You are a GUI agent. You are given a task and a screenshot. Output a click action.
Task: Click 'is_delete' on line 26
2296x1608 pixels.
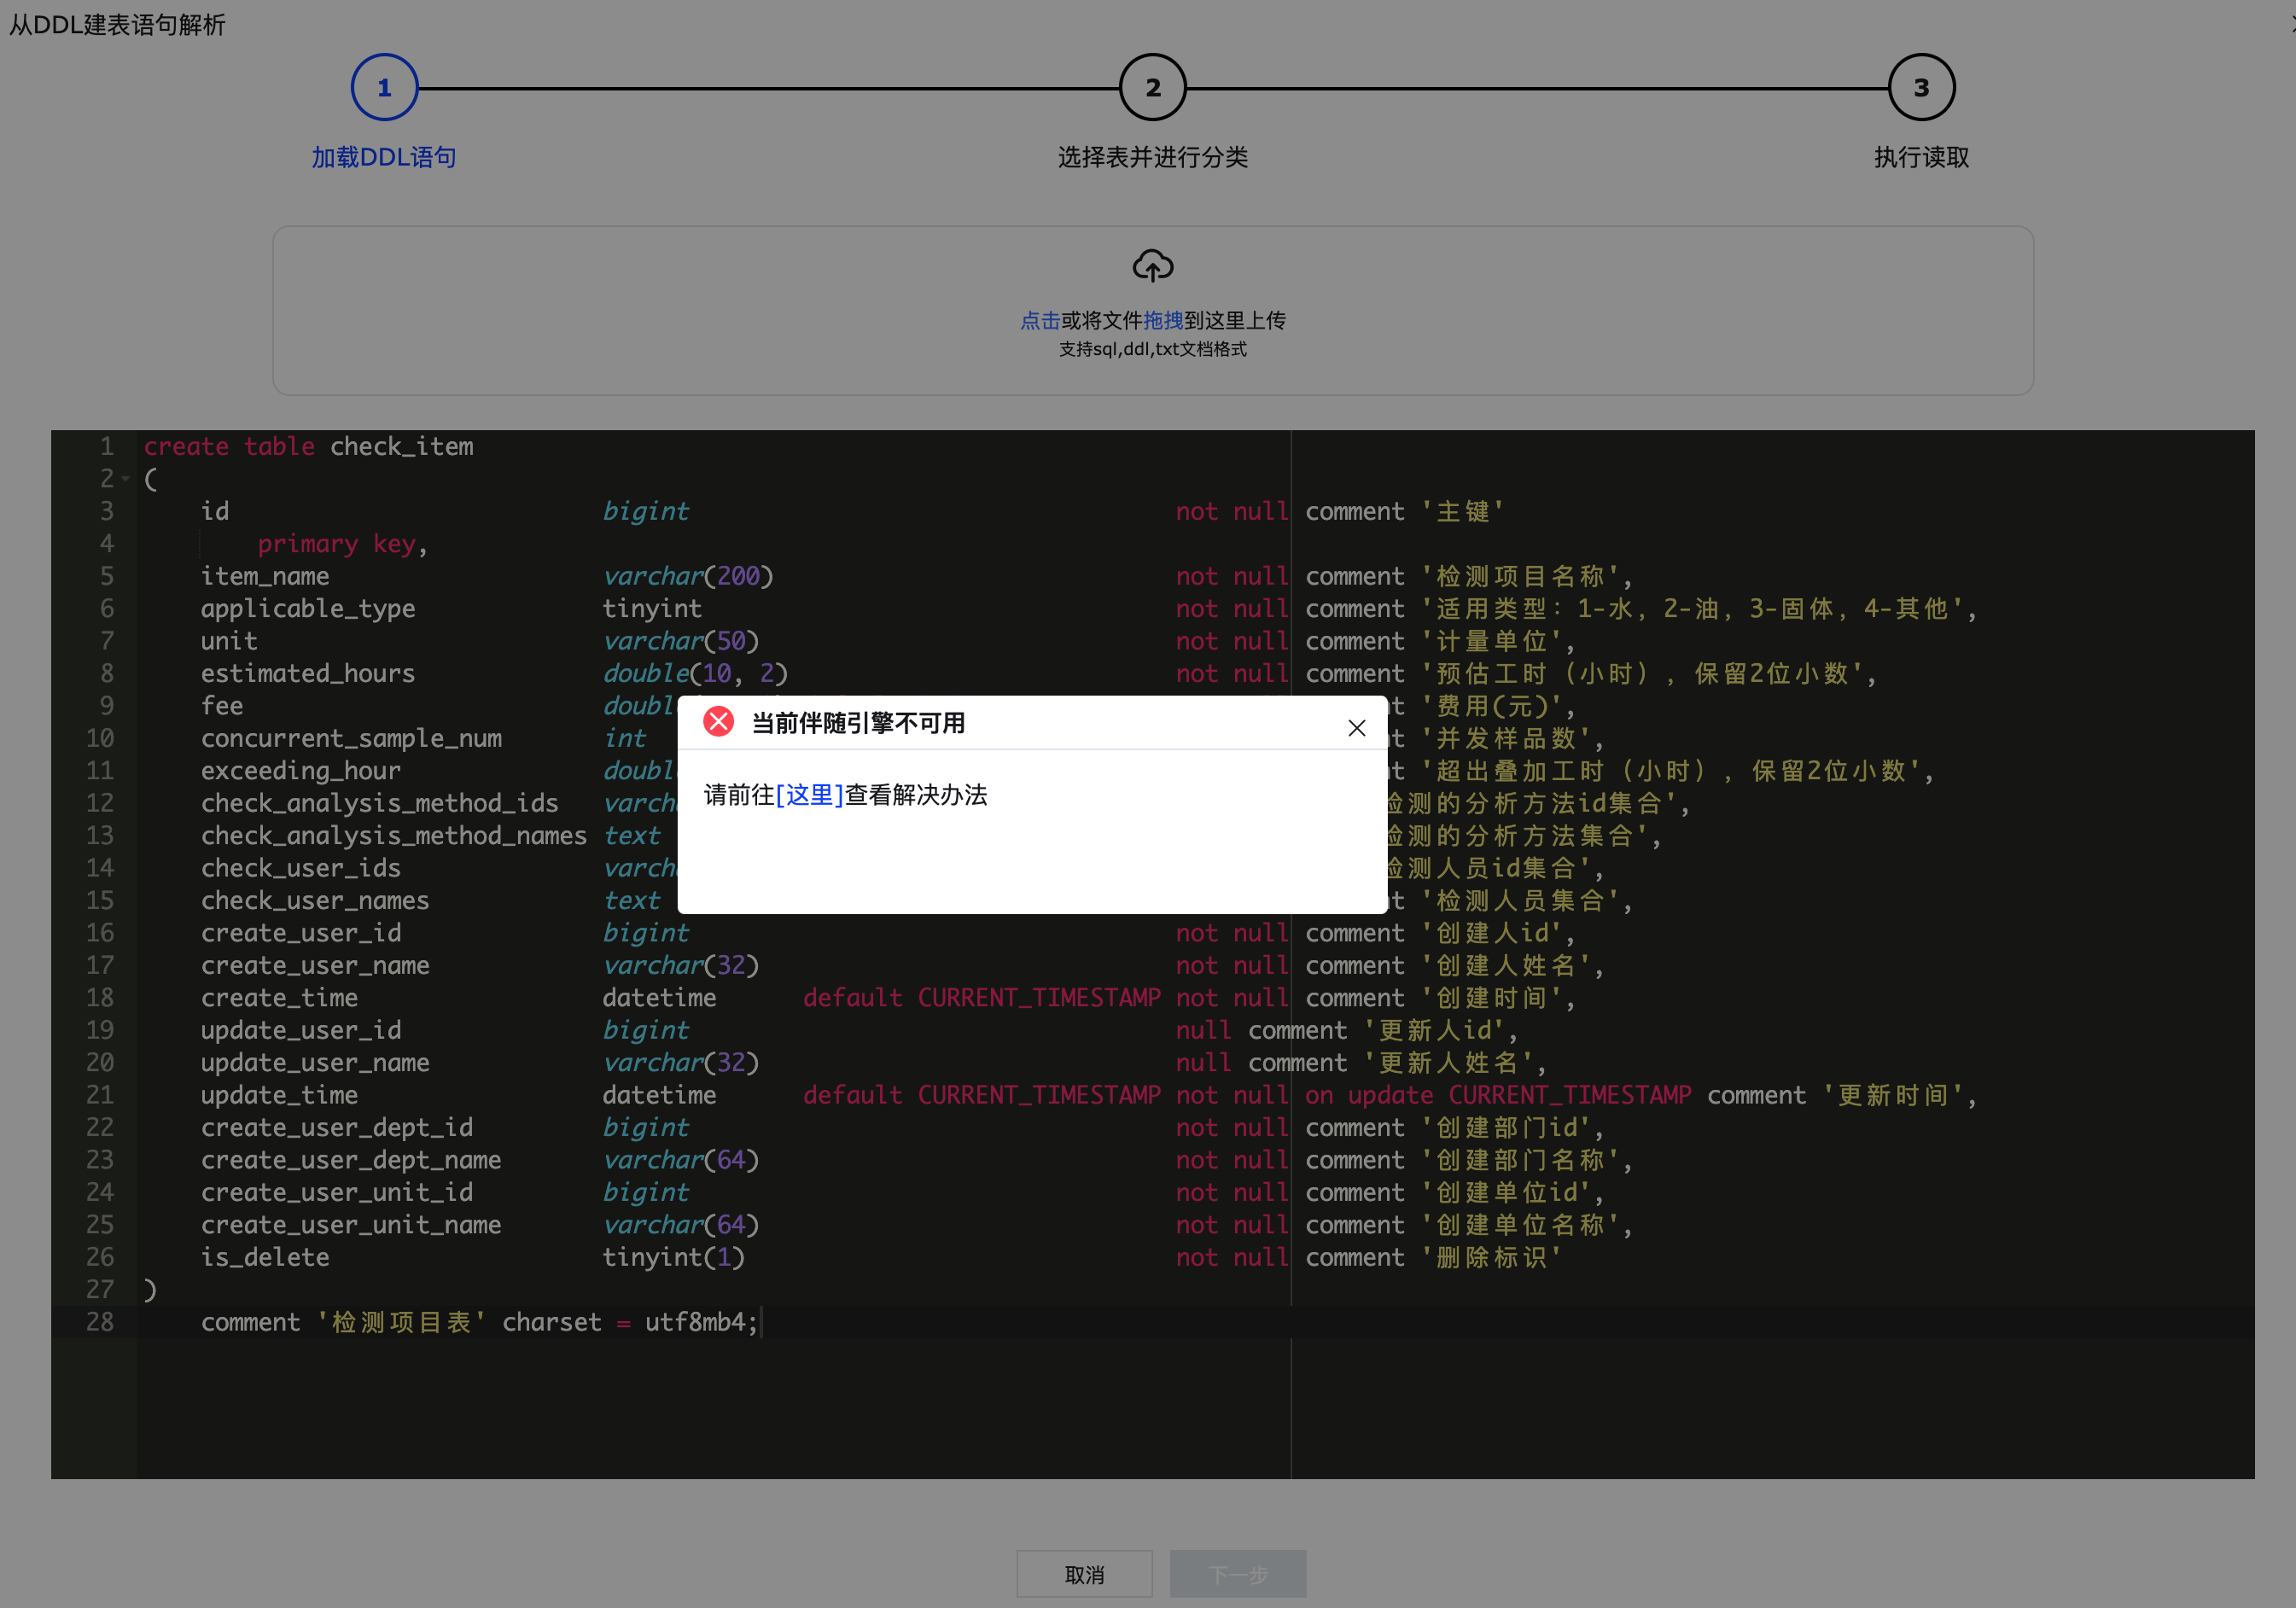point(265,1257)
